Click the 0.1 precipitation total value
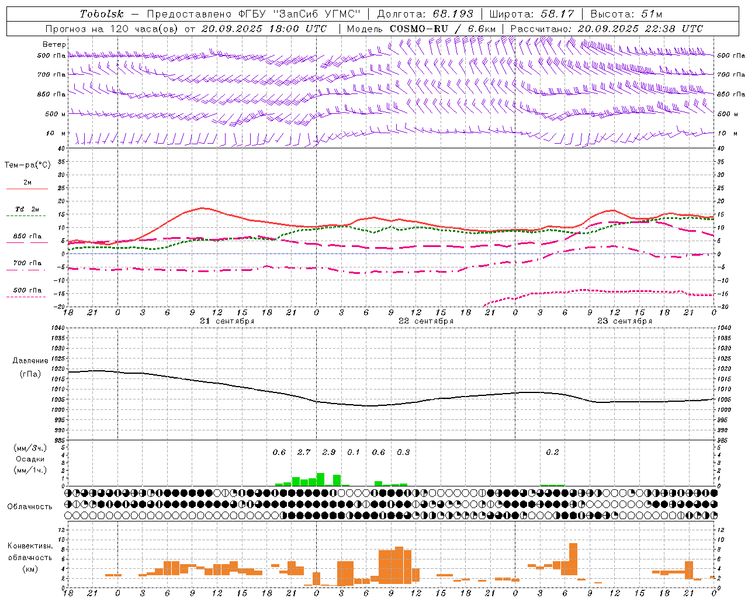Image resolution: width=748 pixels, height=598 pixels. point(354,453)
